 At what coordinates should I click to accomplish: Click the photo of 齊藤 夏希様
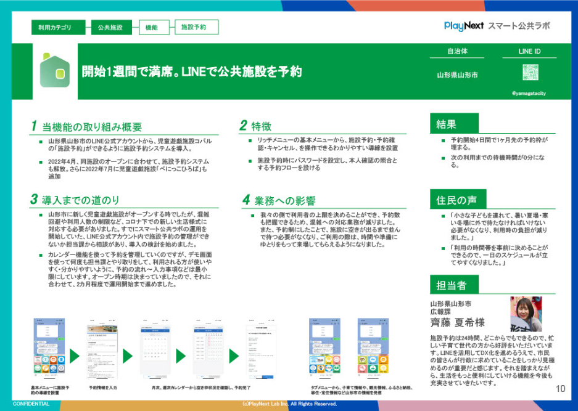tap(526, 314)
